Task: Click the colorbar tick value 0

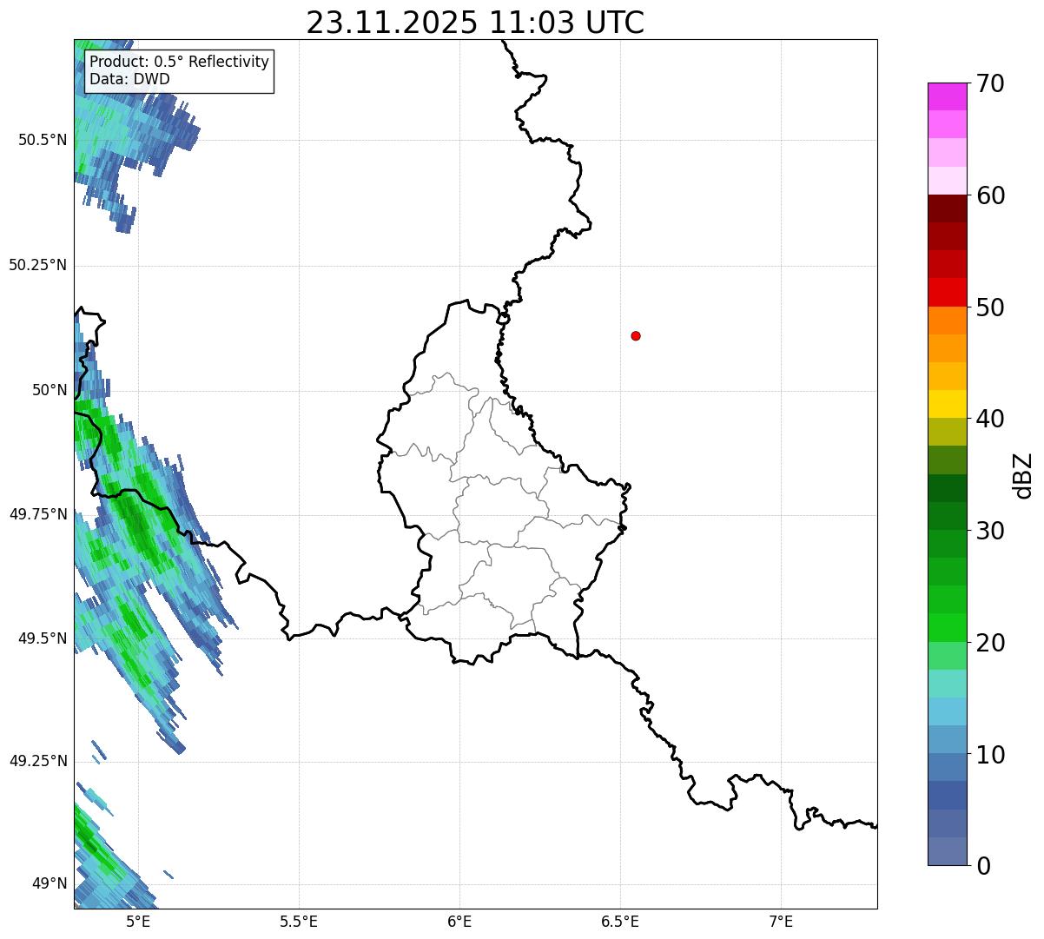Action: [983, 866]
